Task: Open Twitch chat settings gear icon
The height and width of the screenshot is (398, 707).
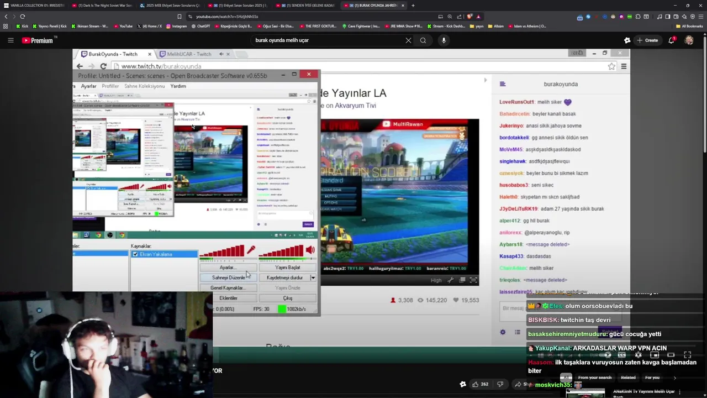Action: (x=503, y=332)
